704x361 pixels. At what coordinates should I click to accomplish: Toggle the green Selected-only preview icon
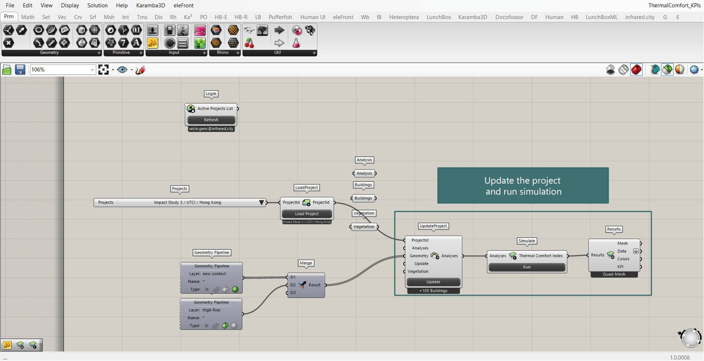[667, 70]
